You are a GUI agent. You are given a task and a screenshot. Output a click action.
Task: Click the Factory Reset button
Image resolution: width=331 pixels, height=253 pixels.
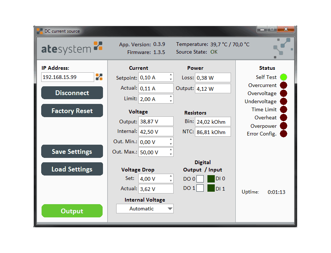(72, 111)
